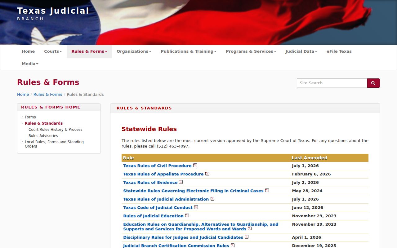Image resolution: width=397 pixels, height=248 pixels.
Task: Open PDF icon beside Education Rules on Guardianship
Action: pyautogui.click(x=250, y=228)
